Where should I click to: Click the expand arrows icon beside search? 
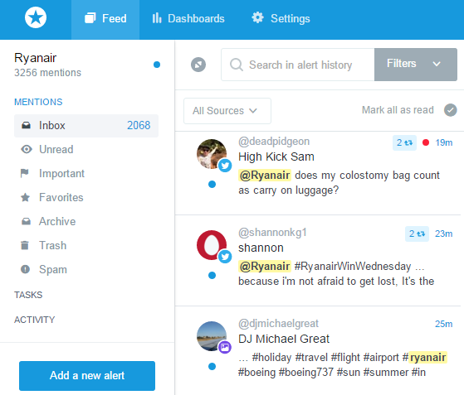[198, 65]
